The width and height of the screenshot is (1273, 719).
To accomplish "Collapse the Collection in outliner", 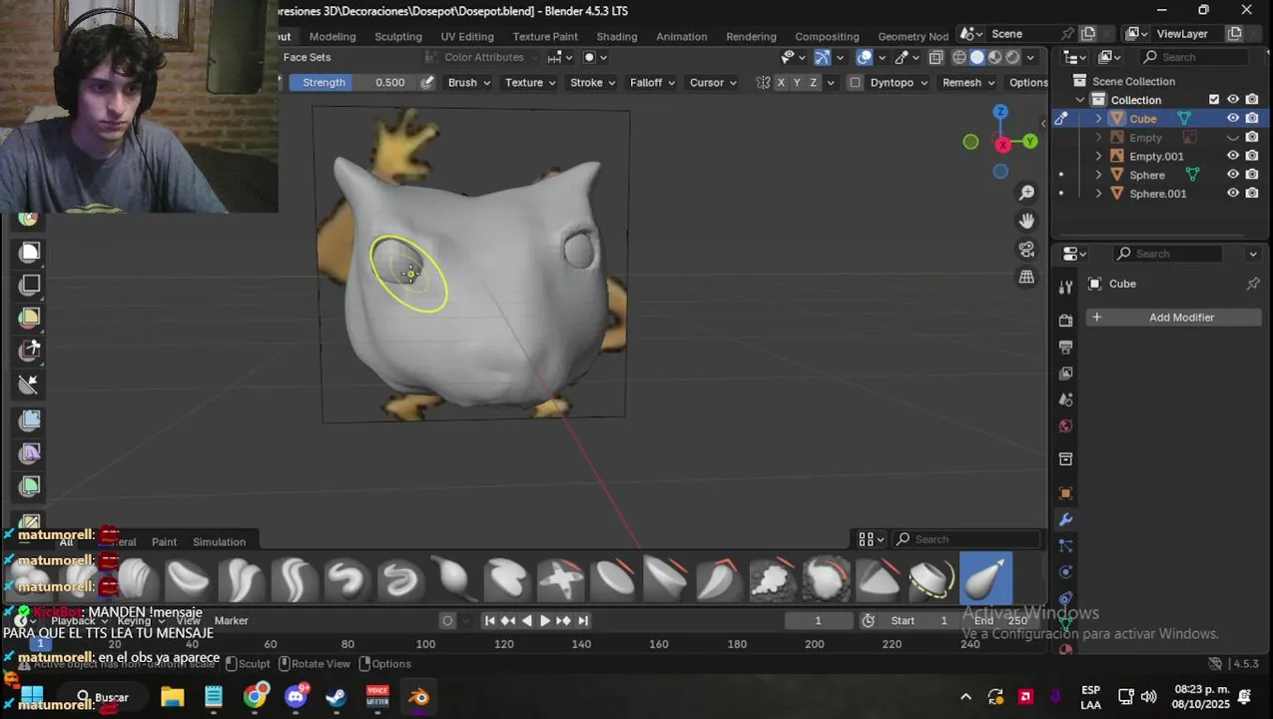I will [1080, 99].
